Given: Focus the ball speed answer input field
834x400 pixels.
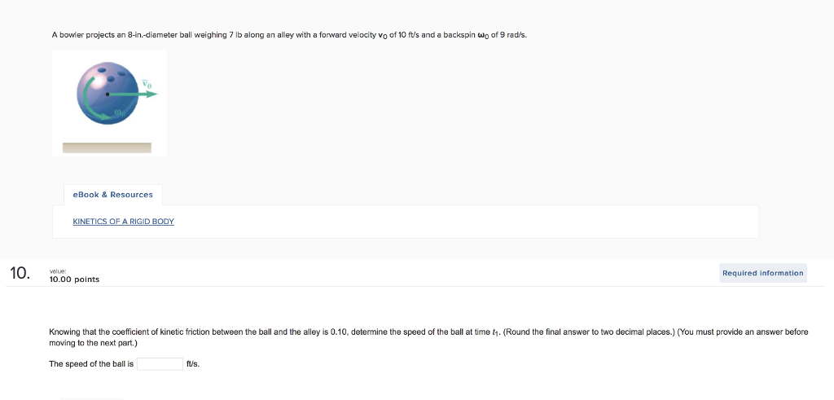Looking at the screenshot, I should pos(160,364).
